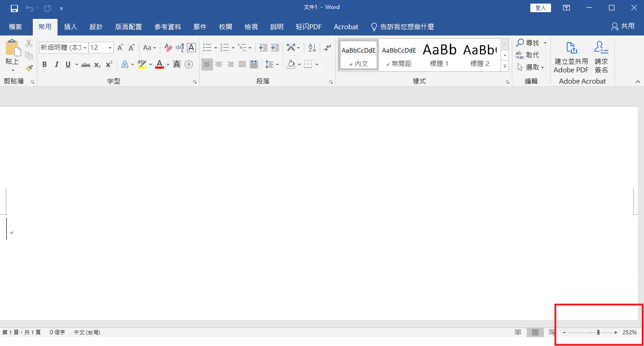Viewport: 644px width, 346px height.
Task: Click the 共用 share button
Action: pyautogui.click(x=623, y=27)
